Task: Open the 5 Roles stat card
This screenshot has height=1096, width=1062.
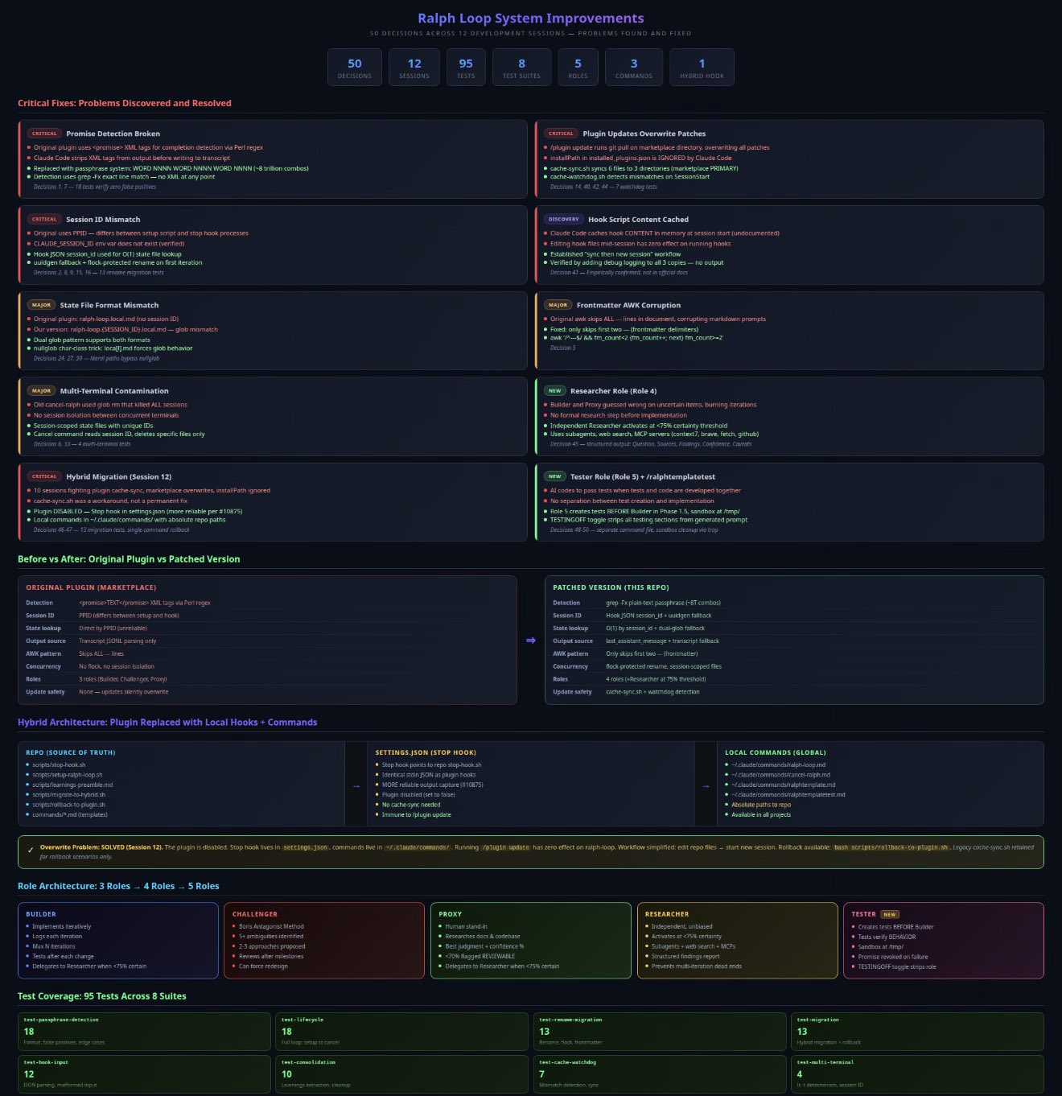Action: (x=578, y=67)
